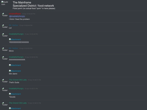Open attachment above 'YEEEEEEEEESSSSSS'

(x=15, y=39)
